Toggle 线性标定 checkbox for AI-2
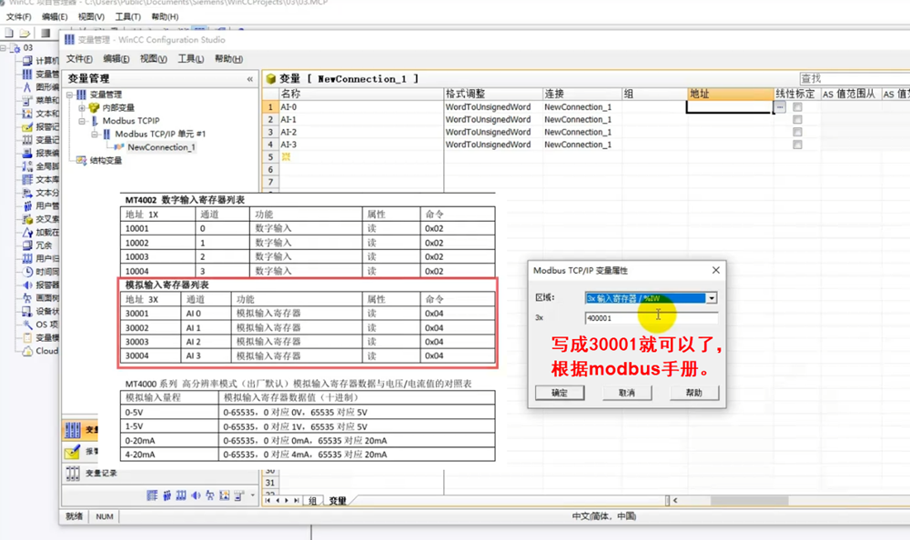This screenshot has width=910, height=540. coord(797,132)
